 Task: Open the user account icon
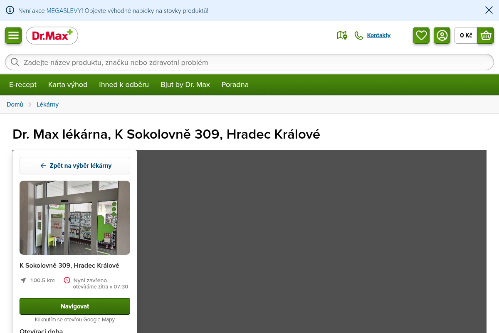point(442,35)
